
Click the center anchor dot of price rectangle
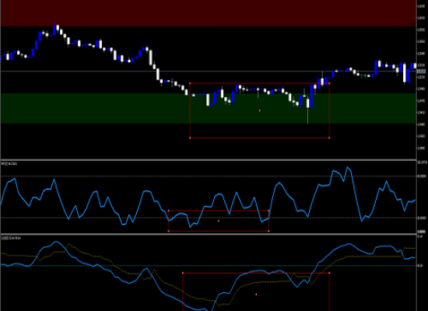point(260,110)
